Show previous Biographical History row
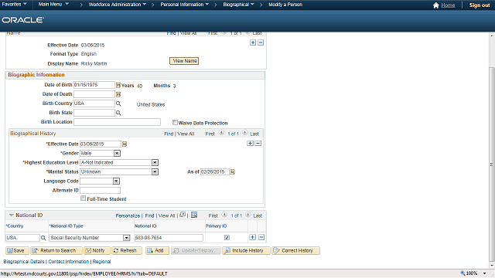Viewport: 495px width, 278px height. pos(221,133)
